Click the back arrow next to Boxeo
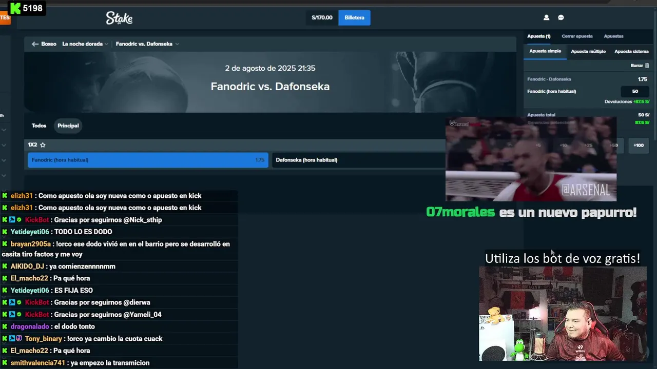Image resolution: width=657 pixels, height=369 pixels. click(35, 44)
